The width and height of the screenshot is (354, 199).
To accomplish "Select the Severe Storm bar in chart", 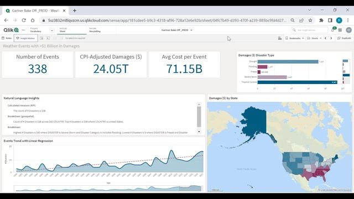I will coord(272,77).
